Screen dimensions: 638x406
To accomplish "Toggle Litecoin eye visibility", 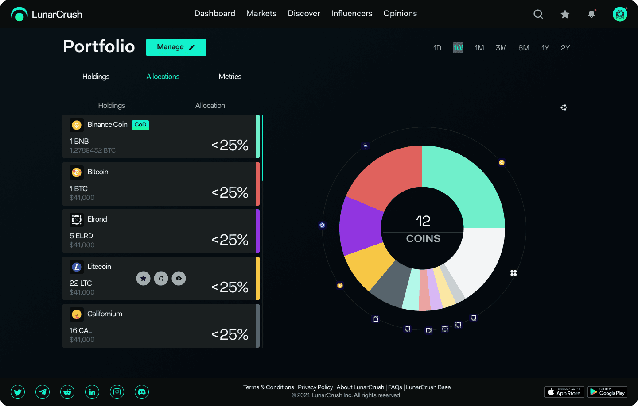I will pos(179,278).
